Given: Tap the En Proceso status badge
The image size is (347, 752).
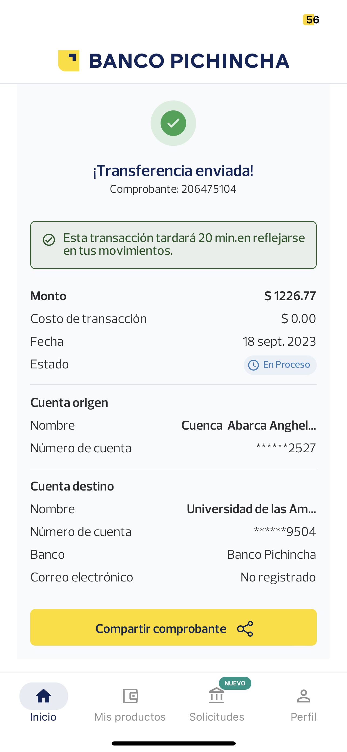Looking at the screenshot, I should (x=280, y=365).
